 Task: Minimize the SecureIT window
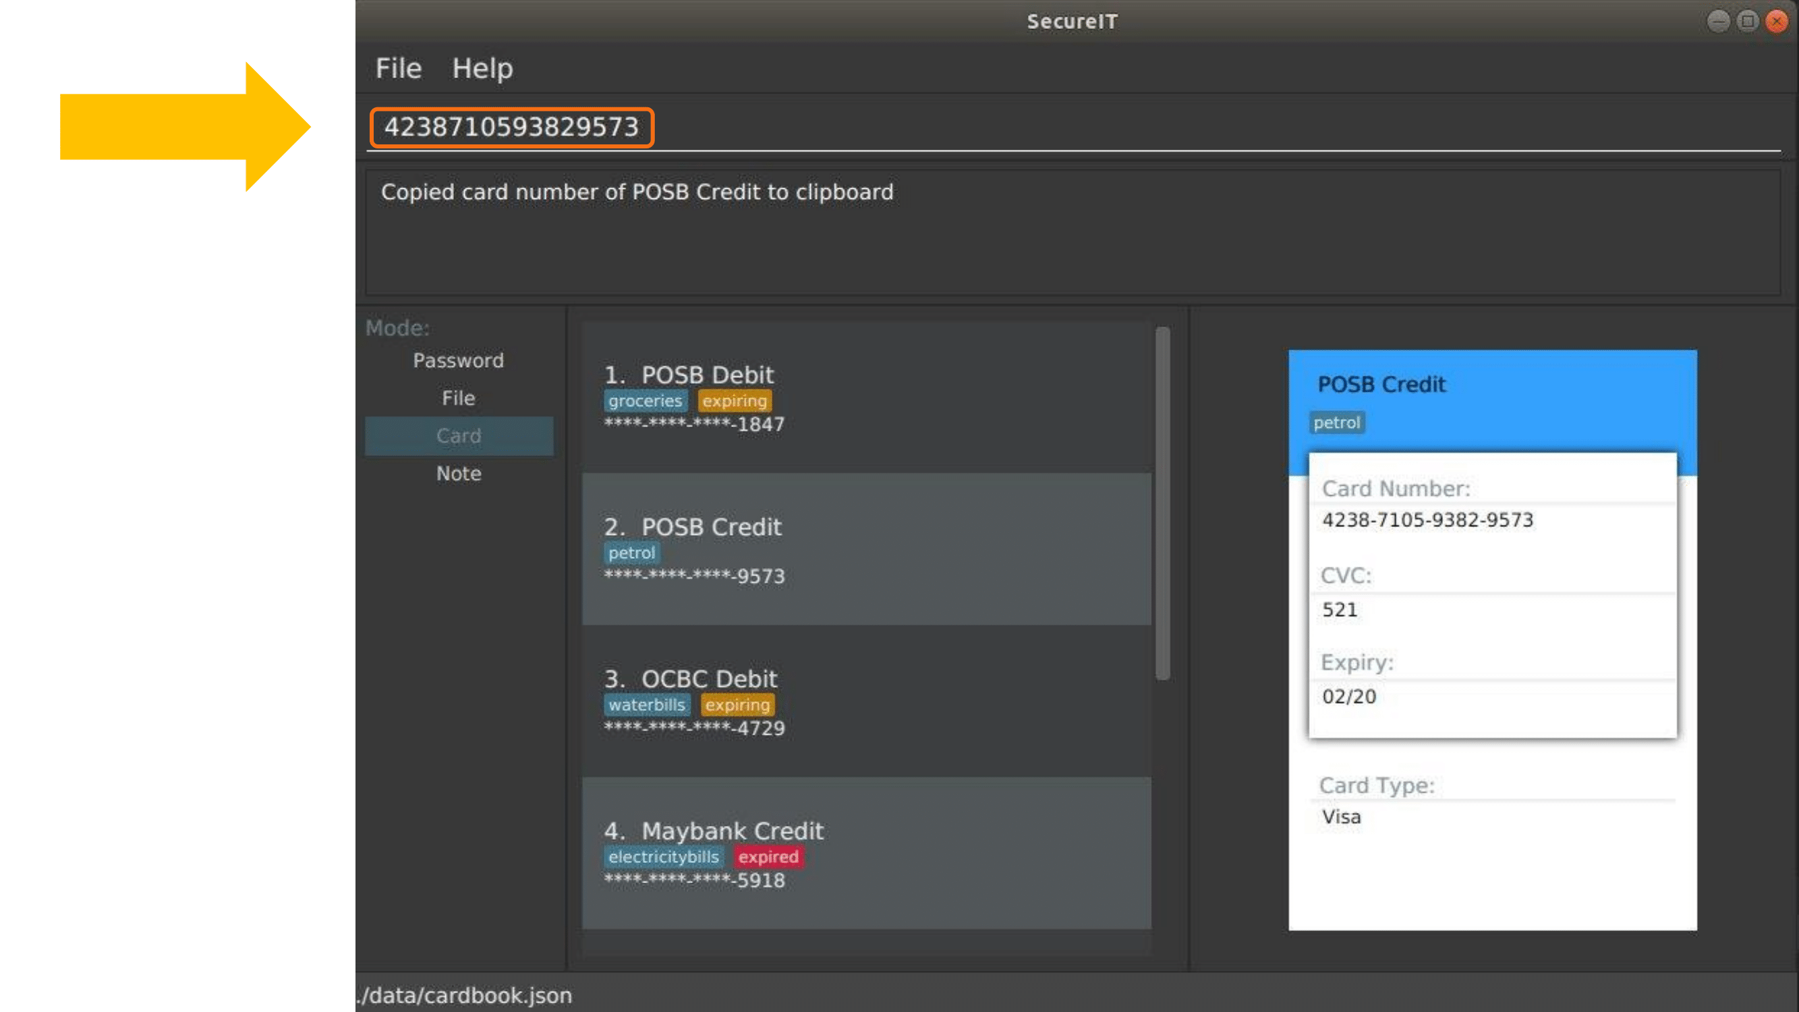[x=1719, y=21]
